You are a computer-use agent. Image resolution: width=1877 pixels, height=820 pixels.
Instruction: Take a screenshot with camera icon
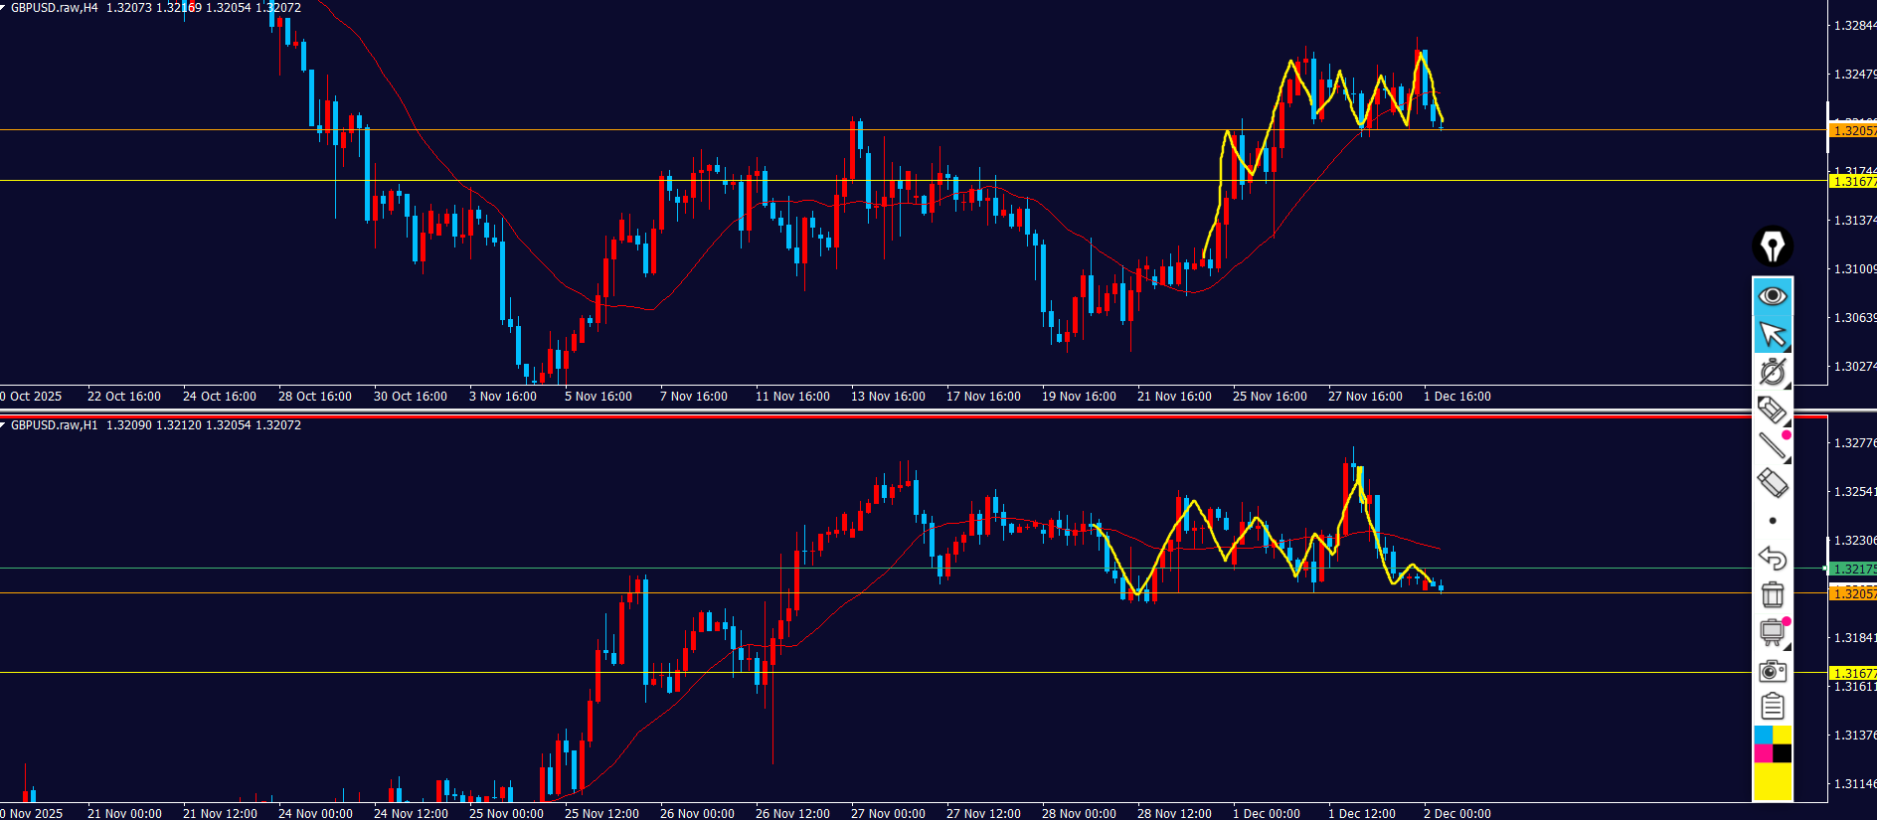point(1772,671)
